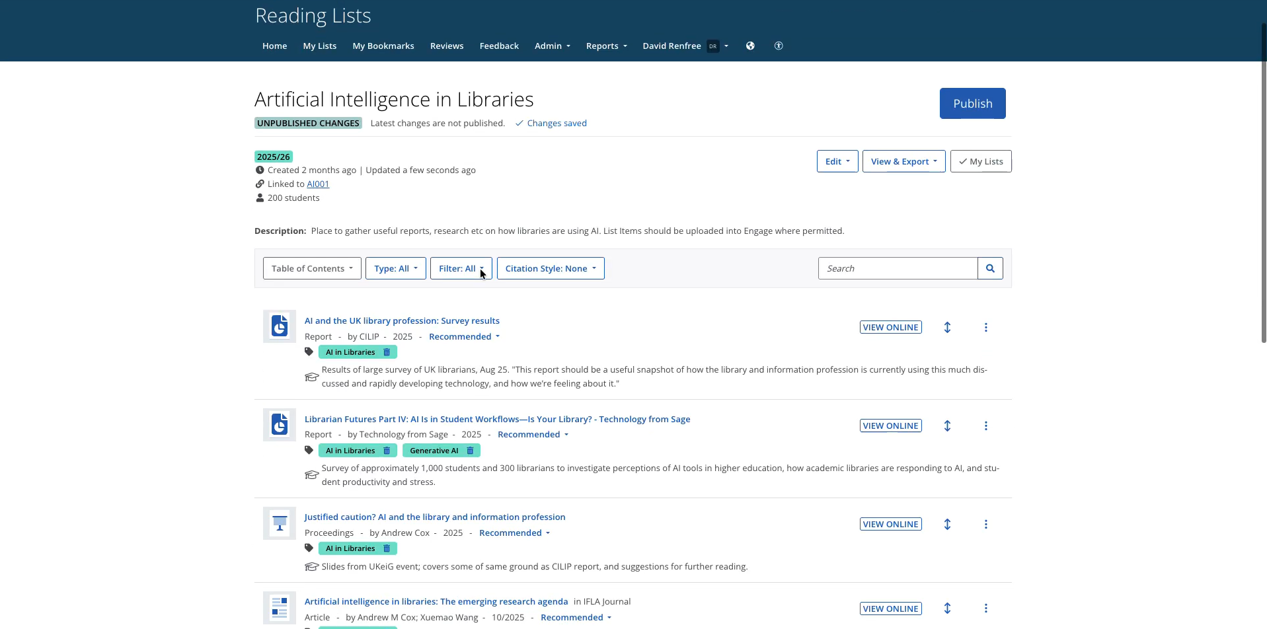
Task: Change Recommended importance on Justified caution item
Action: tap(514, 533)
